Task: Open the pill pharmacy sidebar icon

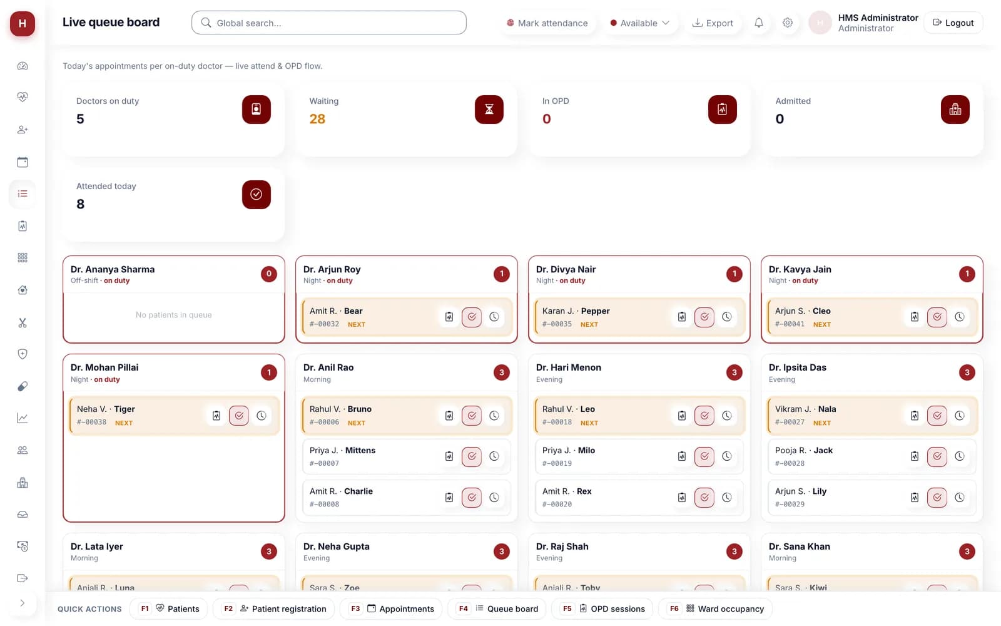Action: click(x=23, y=386)
